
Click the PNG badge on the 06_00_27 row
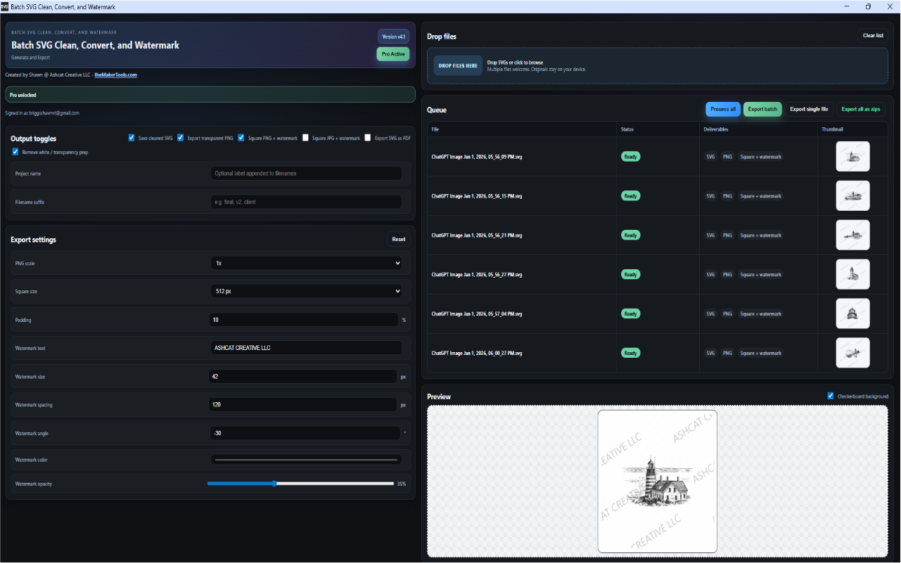tap(727, 353)
